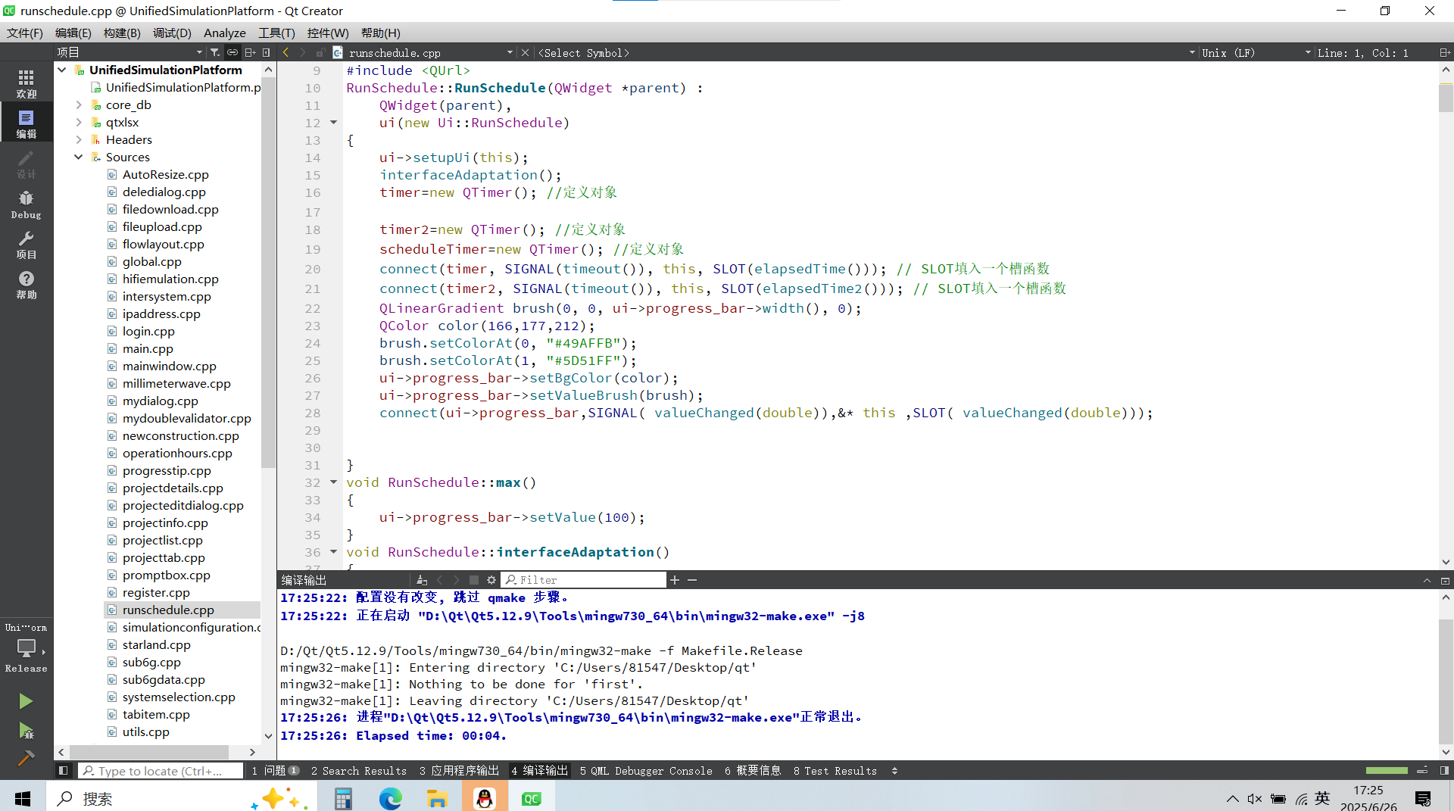Open the Select Symbol dropdown
Screen dimensions: 1454x811
[x=866, y=52]
